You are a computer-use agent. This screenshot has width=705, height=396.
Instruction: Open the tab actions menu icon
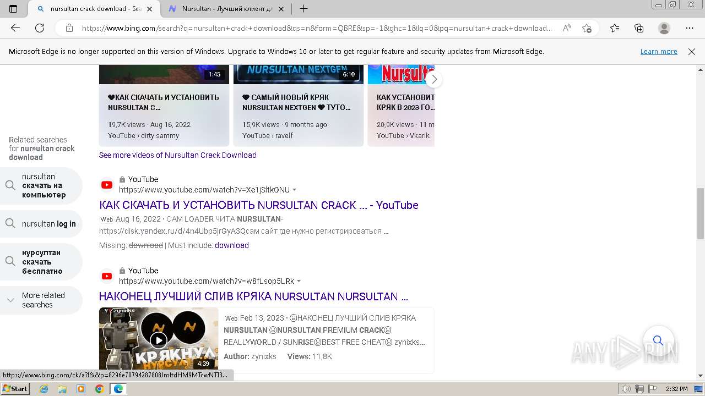point(13,9)
